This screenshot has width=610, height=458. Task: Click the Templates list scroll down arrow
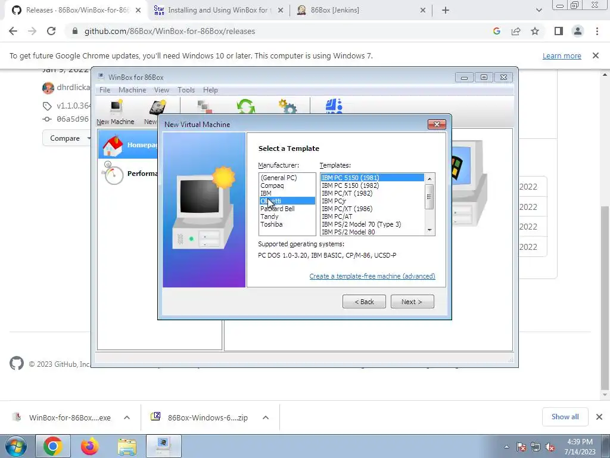(430, 230)
